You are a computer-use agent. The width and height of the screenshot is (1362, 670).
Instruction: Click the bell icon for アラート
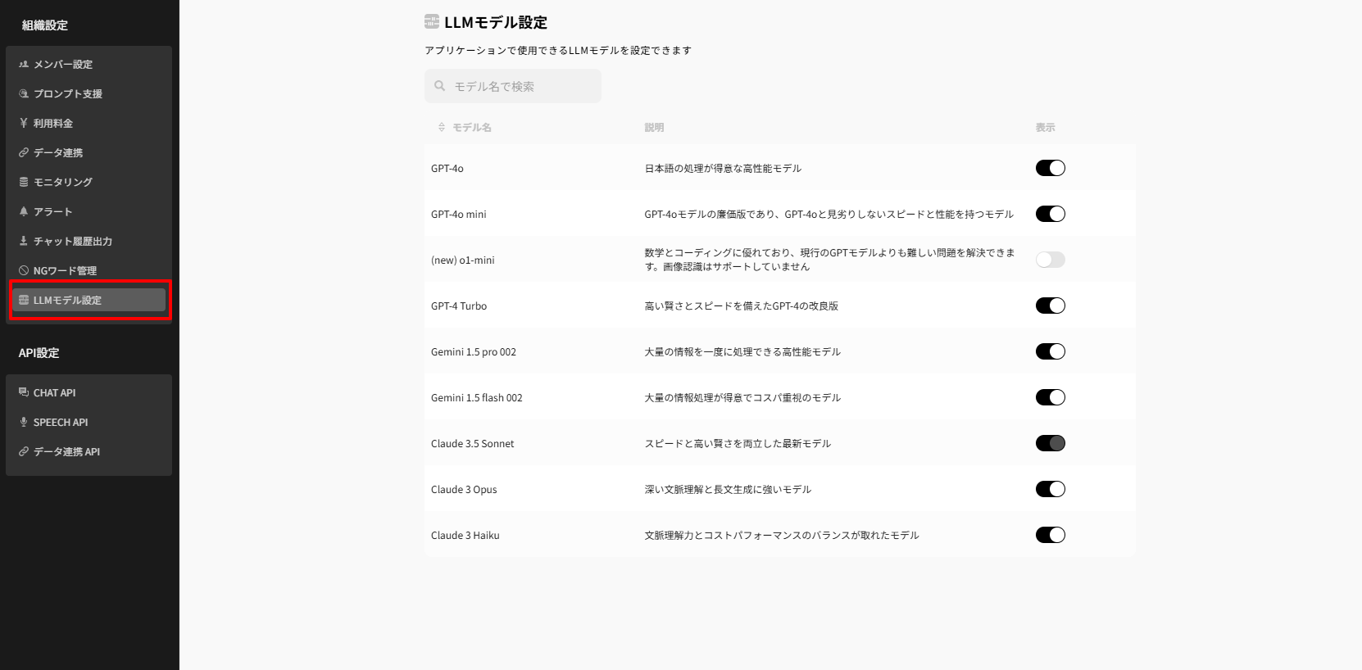(24, 211)
